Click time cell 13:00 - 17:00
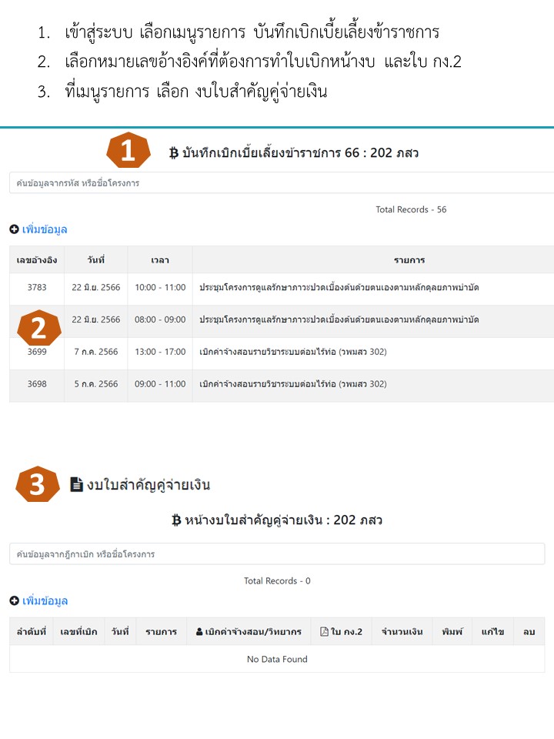This screenshot has width=554, height=739. (160, 352)
